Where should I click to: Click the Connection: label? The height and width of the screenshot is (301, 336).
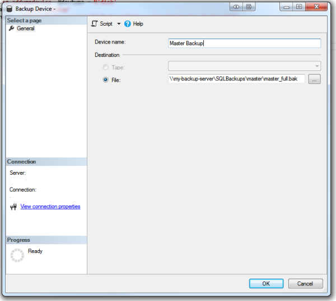(23, 190)
